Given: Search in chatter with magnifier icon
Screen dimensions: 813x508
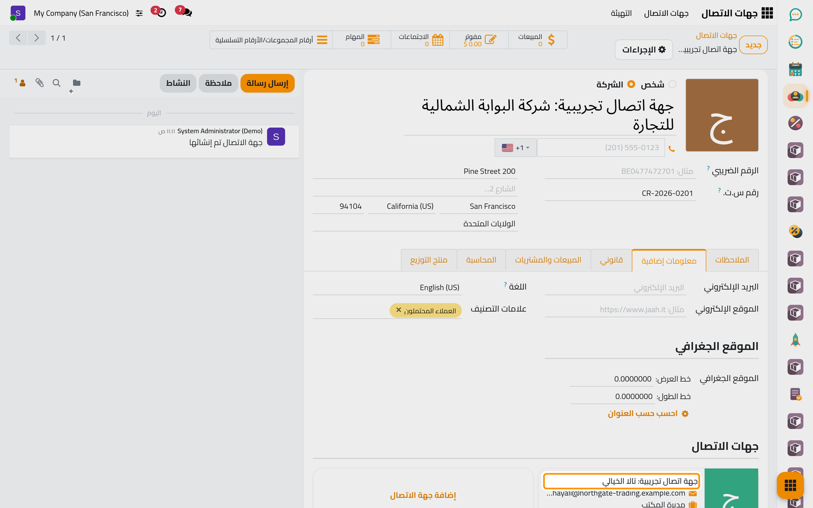Looking at the screenshot, I should [x=56, y=83].
